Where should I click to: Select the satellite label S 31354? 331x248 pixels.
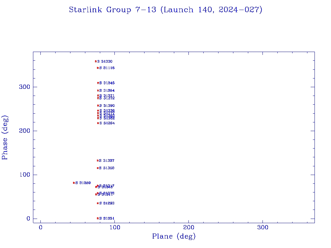107,91
